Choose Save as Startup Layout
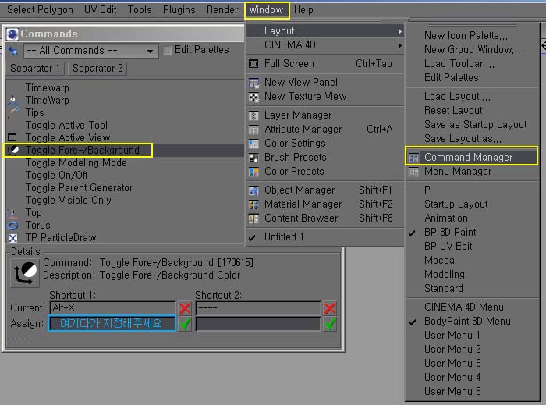This screenshot has width=546, height=405. click(x=475, y=125)
